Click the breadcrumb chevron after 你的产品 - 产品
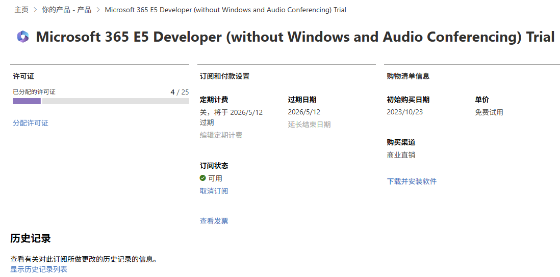The width and height of the screenshot is (560, 277). (98, 10)
